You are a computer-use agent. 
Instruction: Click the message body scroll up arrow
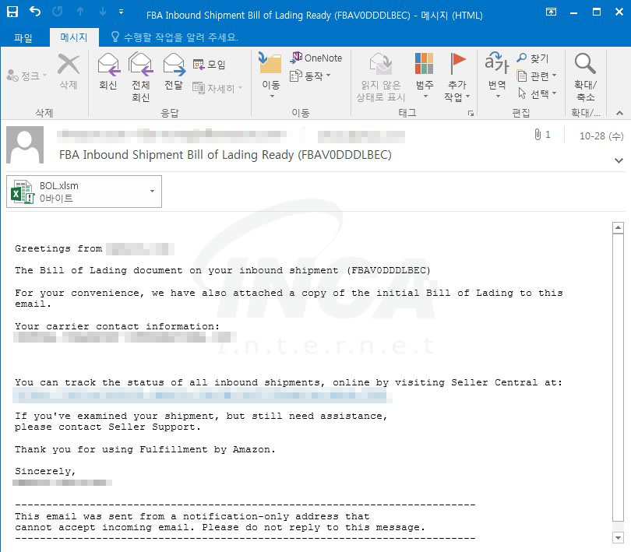618,227
